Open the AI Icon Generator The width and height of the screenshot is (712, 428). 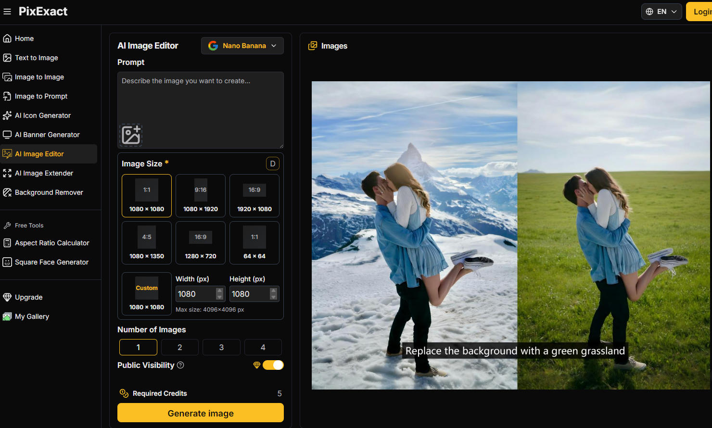tap(42, 115)
